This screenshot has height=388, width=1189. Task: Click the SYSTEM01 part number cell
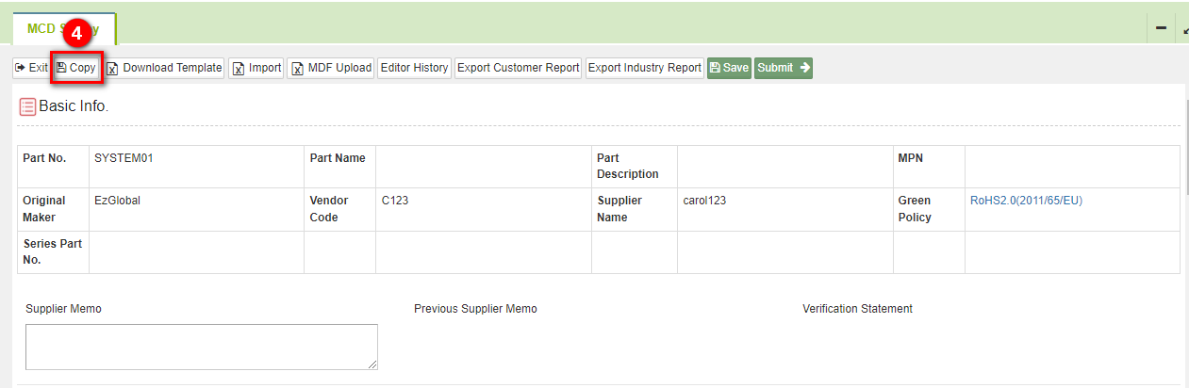click(124, 158)
